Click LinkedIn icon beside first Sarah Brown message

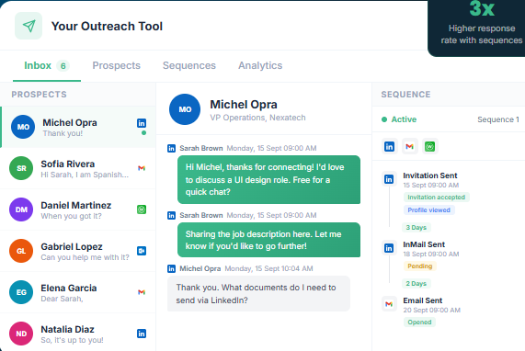[x=171, y=148]
